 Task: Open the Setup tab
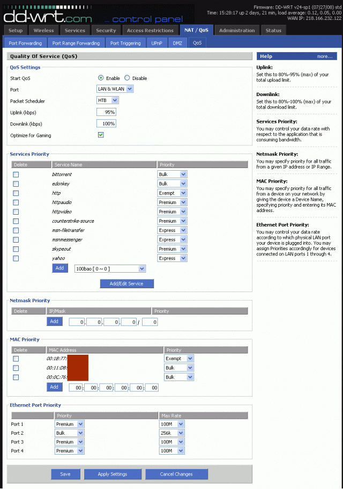tap(16, 31)
